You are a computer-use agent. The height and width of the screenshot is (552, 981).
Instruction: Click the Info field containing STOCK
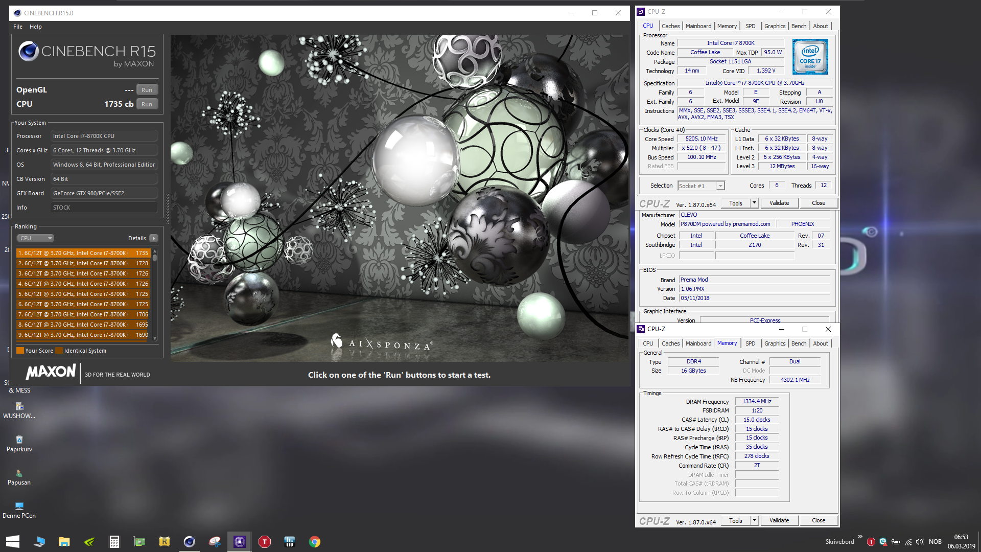(104, 208)
